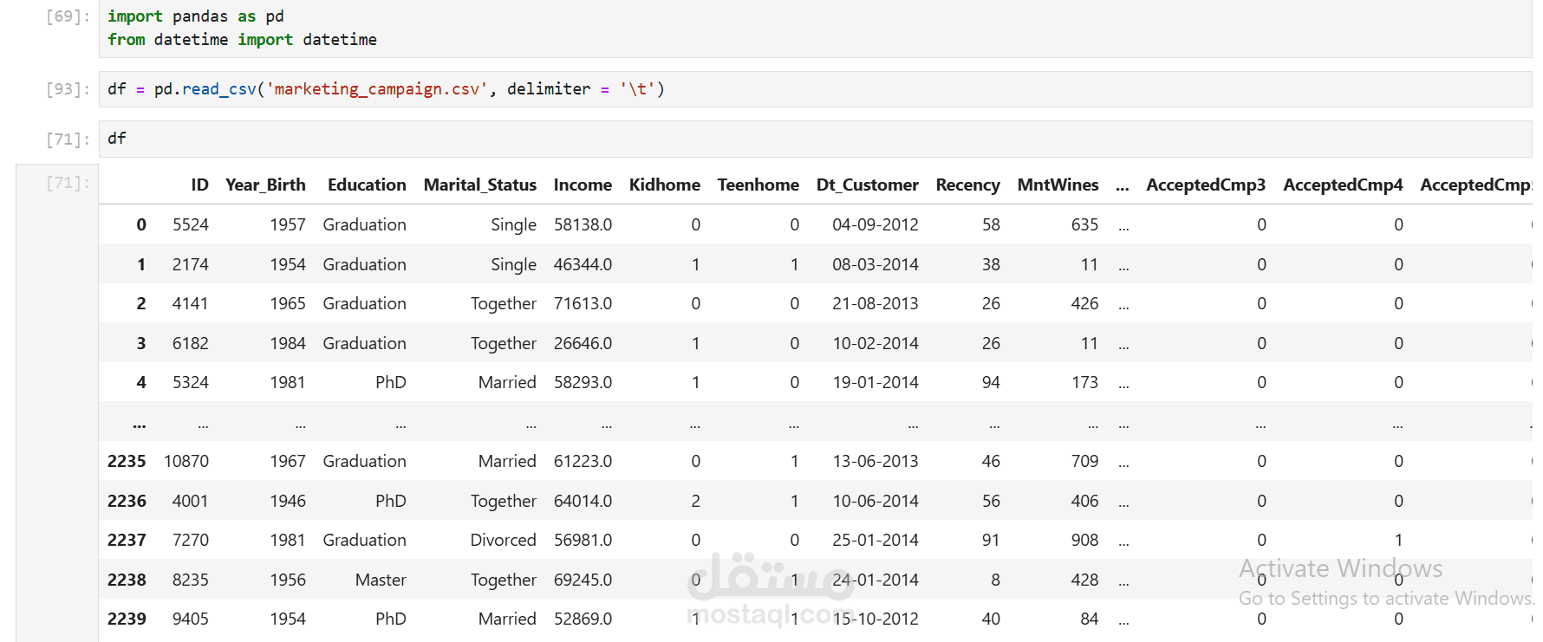Click the income value 26646.0
This screenshot has height=642, width=1543.
pyautogui.click(x=583, y=343)
